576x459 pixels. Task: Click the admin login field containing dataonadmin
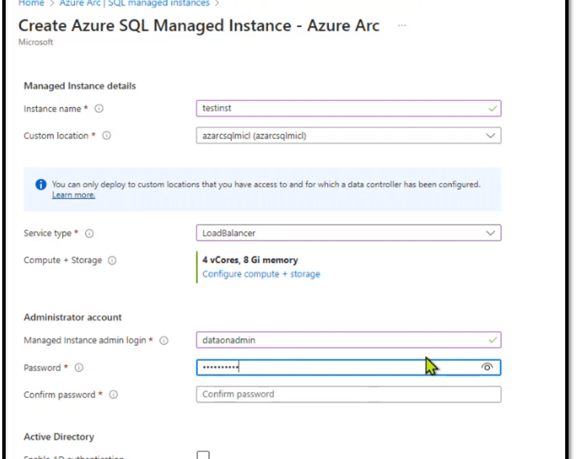(x=349, y=340)
